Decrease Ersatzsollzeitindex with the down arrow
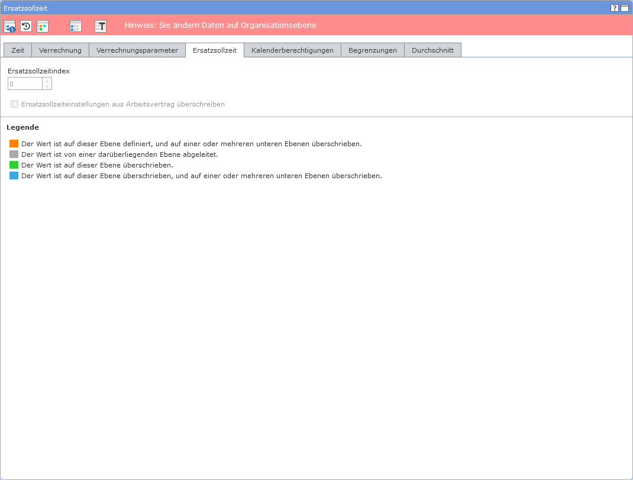633x480 pixels. (47, 86)
